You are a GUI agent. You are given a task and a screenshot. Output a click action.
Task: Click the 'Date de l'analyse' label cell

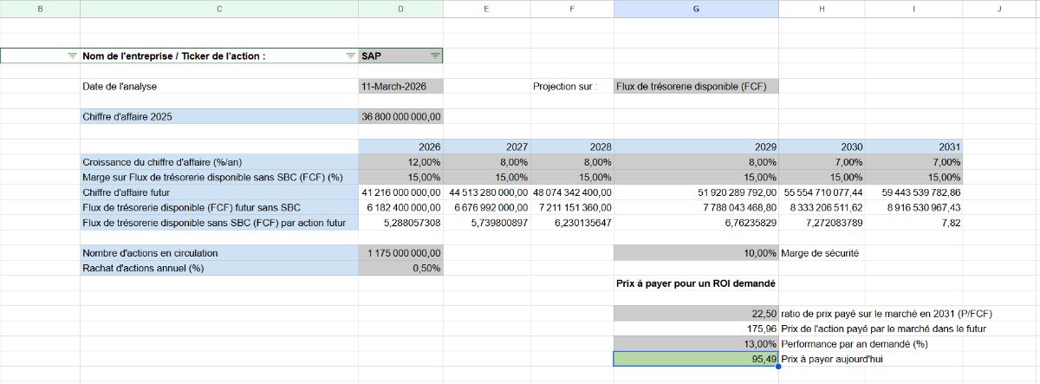[x=219, y=87]
